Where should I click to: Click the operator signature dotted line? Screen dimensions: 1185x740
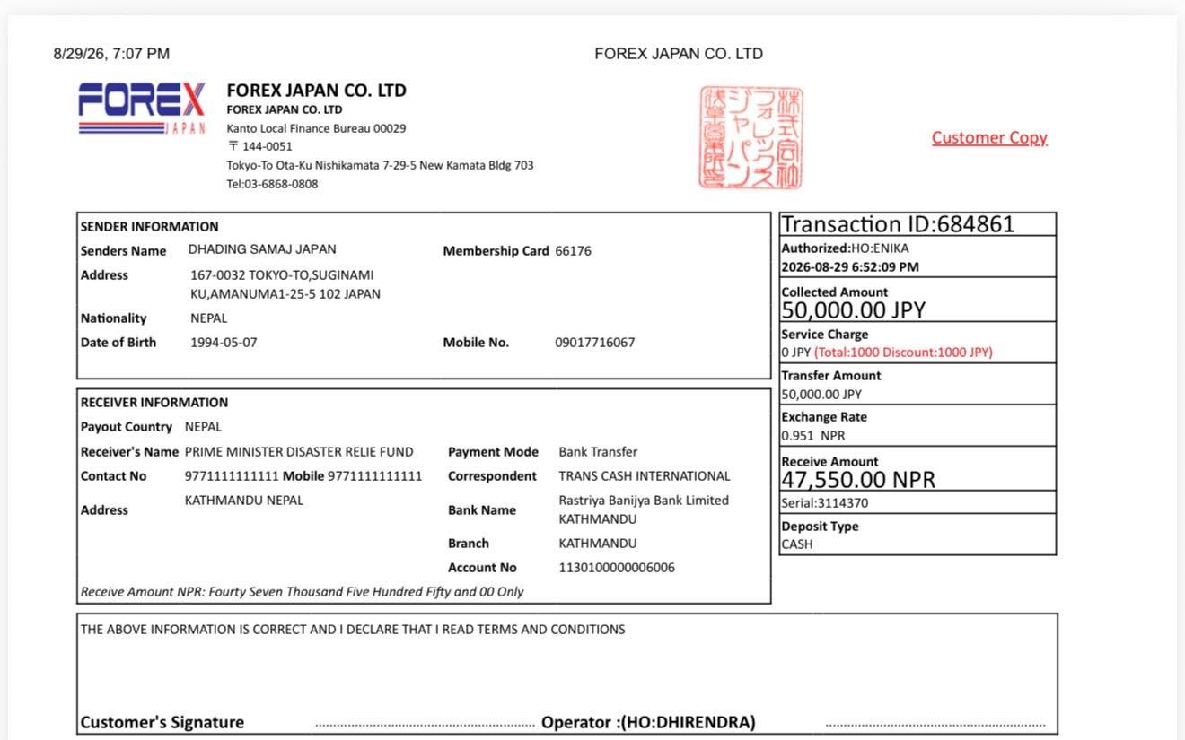click(935, 725)
